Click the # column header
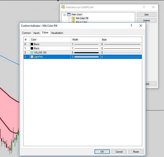This screenshot has width=164, height=157. coord(27,40)
